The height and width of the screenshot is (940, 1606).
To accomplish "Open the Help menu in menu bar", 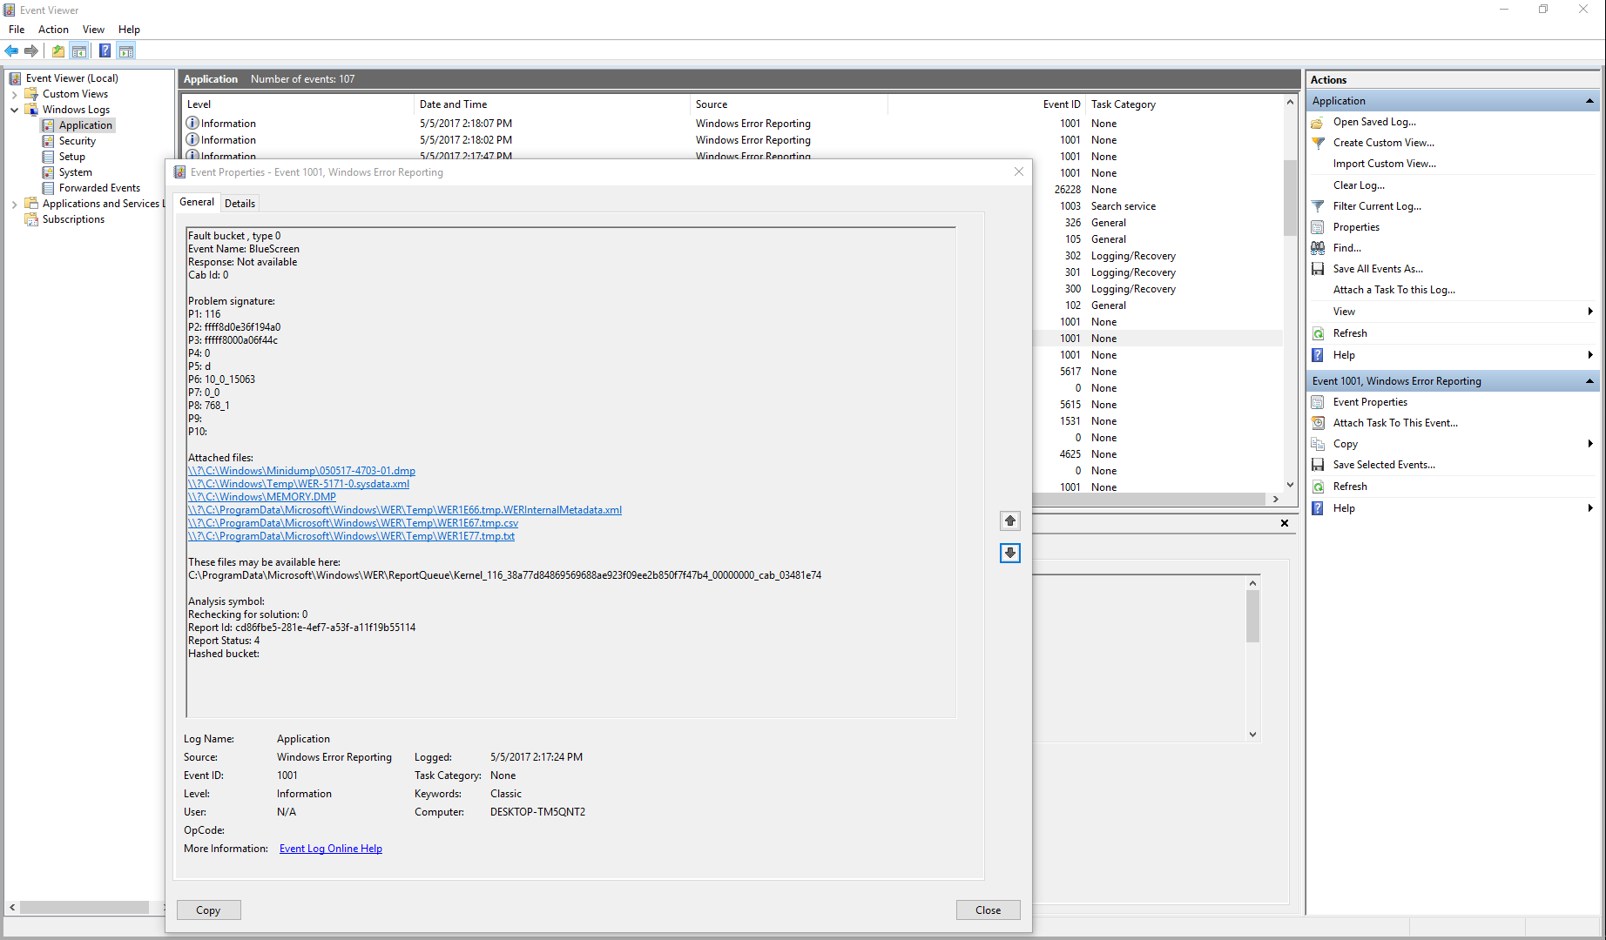I will (129, 30).
